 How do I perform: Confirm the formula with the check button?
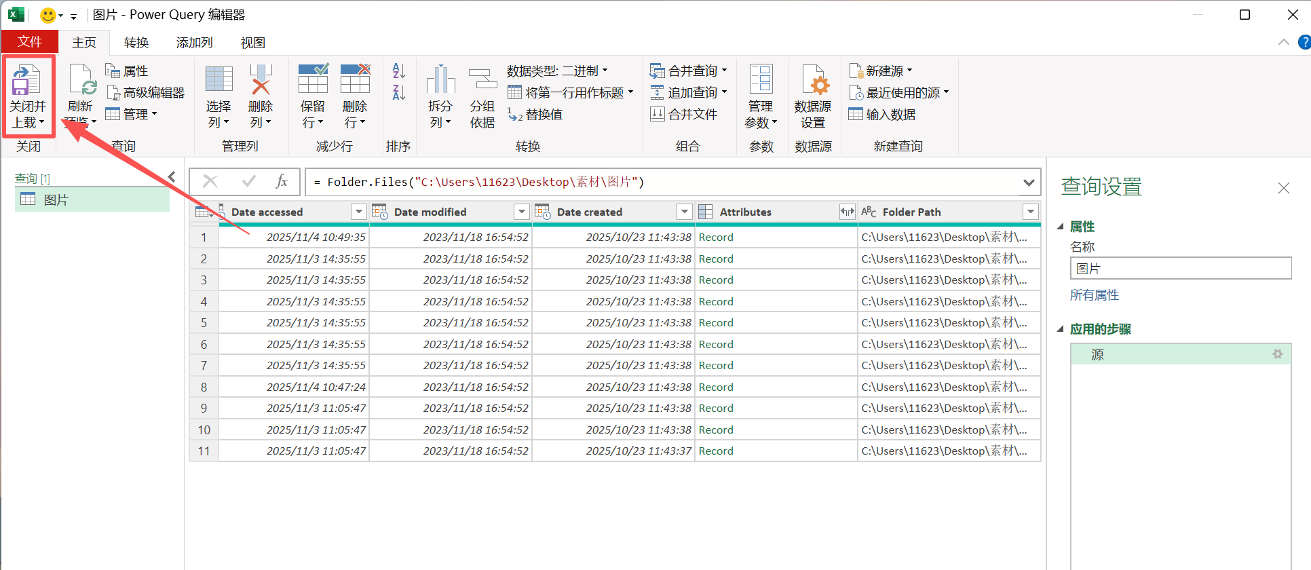pyautogui.click(x=249, y=181)
